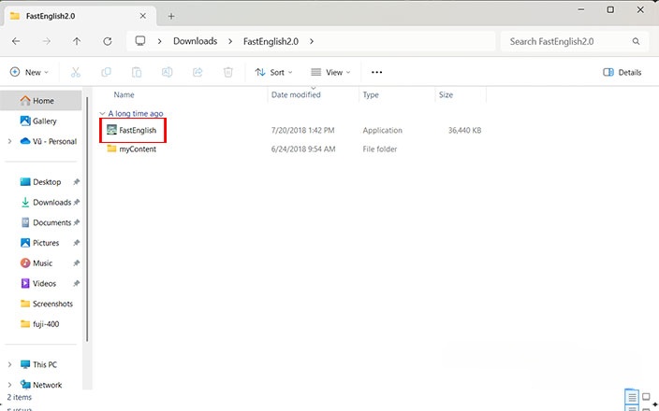Screen dimensions: 659x411
Task: Click the Paste clipboard icon
Action: 137,72
